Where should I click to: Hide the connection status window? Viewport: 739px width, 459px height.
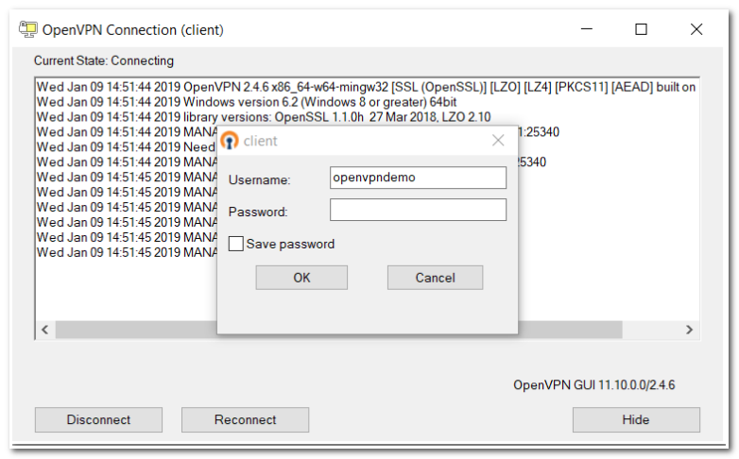pyautogui.click(x=636, y=420)
